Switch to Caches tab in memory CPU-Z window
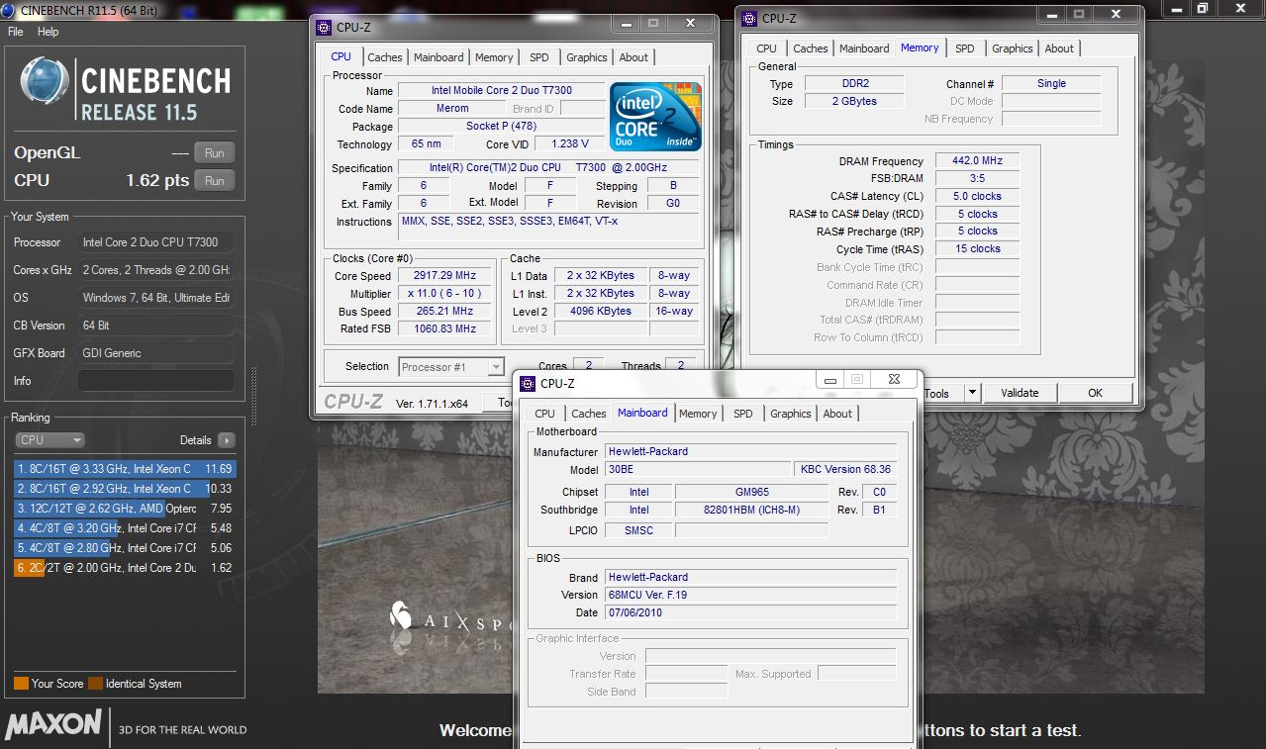Image resolution: width=1266 pixels, height=749 pixels. [811, 48]
